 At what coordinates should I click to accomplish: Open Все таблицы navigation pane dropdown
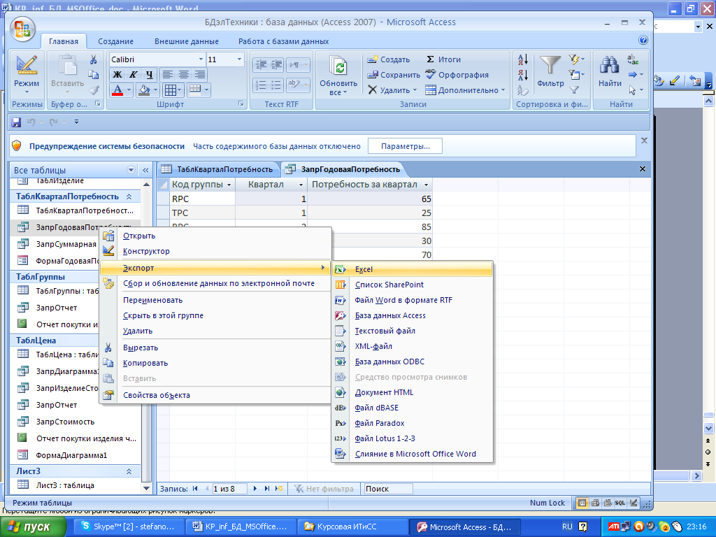coord(131,170)
